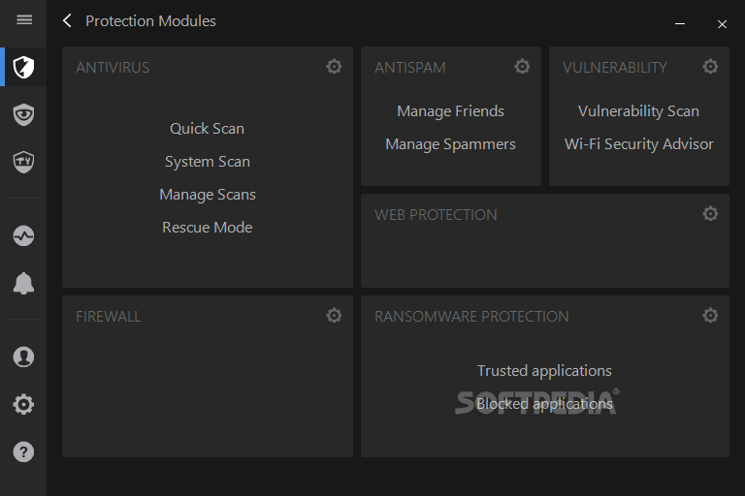
Task: Open Ransomware Protection settings gear
Action: pos(710,315)
